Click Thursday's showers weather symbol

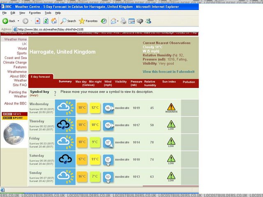pos(65,125)
